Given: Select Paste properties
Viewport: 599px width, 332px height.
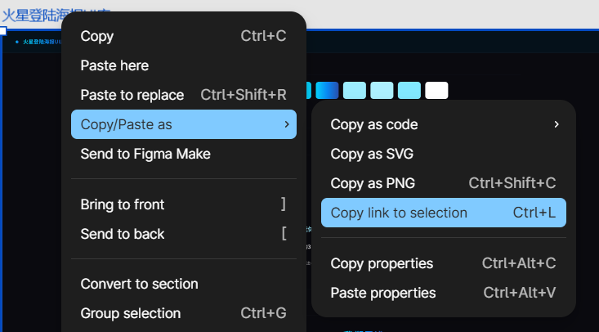Looking at the screenshot, I should (382, 293).
